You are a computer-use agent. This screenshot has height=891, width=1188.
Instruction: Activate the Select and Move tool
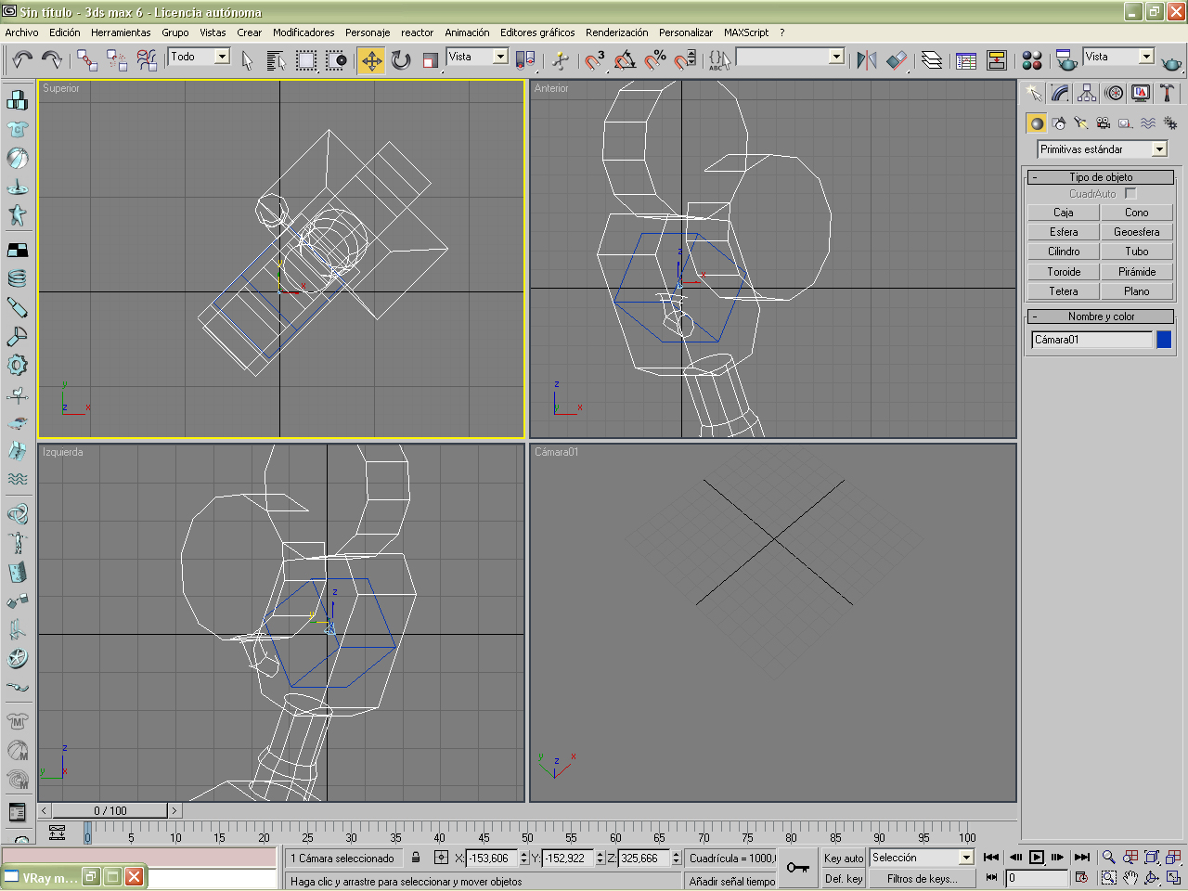pos(371,60)
